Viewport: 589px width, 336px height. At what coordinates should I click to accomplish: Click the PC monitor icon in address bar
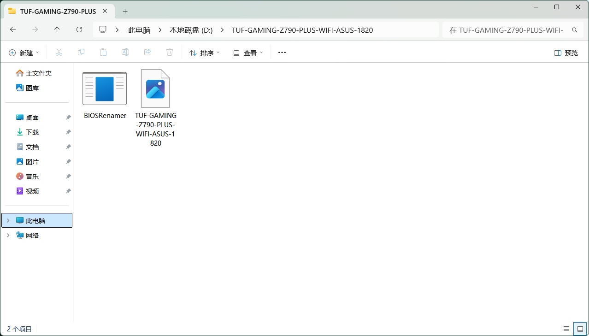tap(103, 29)
